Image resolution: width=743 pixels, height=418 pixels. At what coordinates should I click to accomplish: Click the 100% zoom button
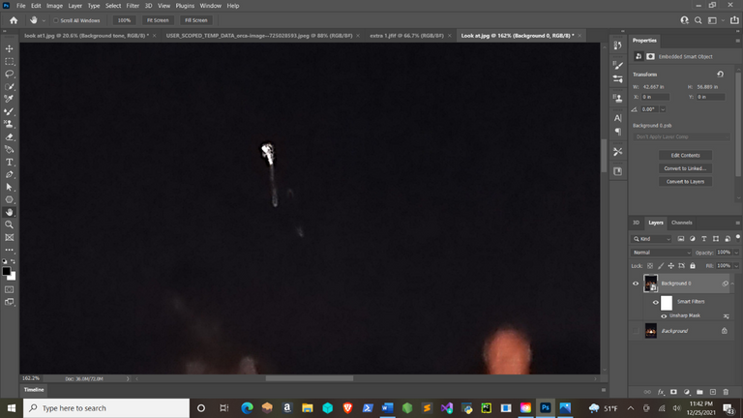click(x=124, y=20)
